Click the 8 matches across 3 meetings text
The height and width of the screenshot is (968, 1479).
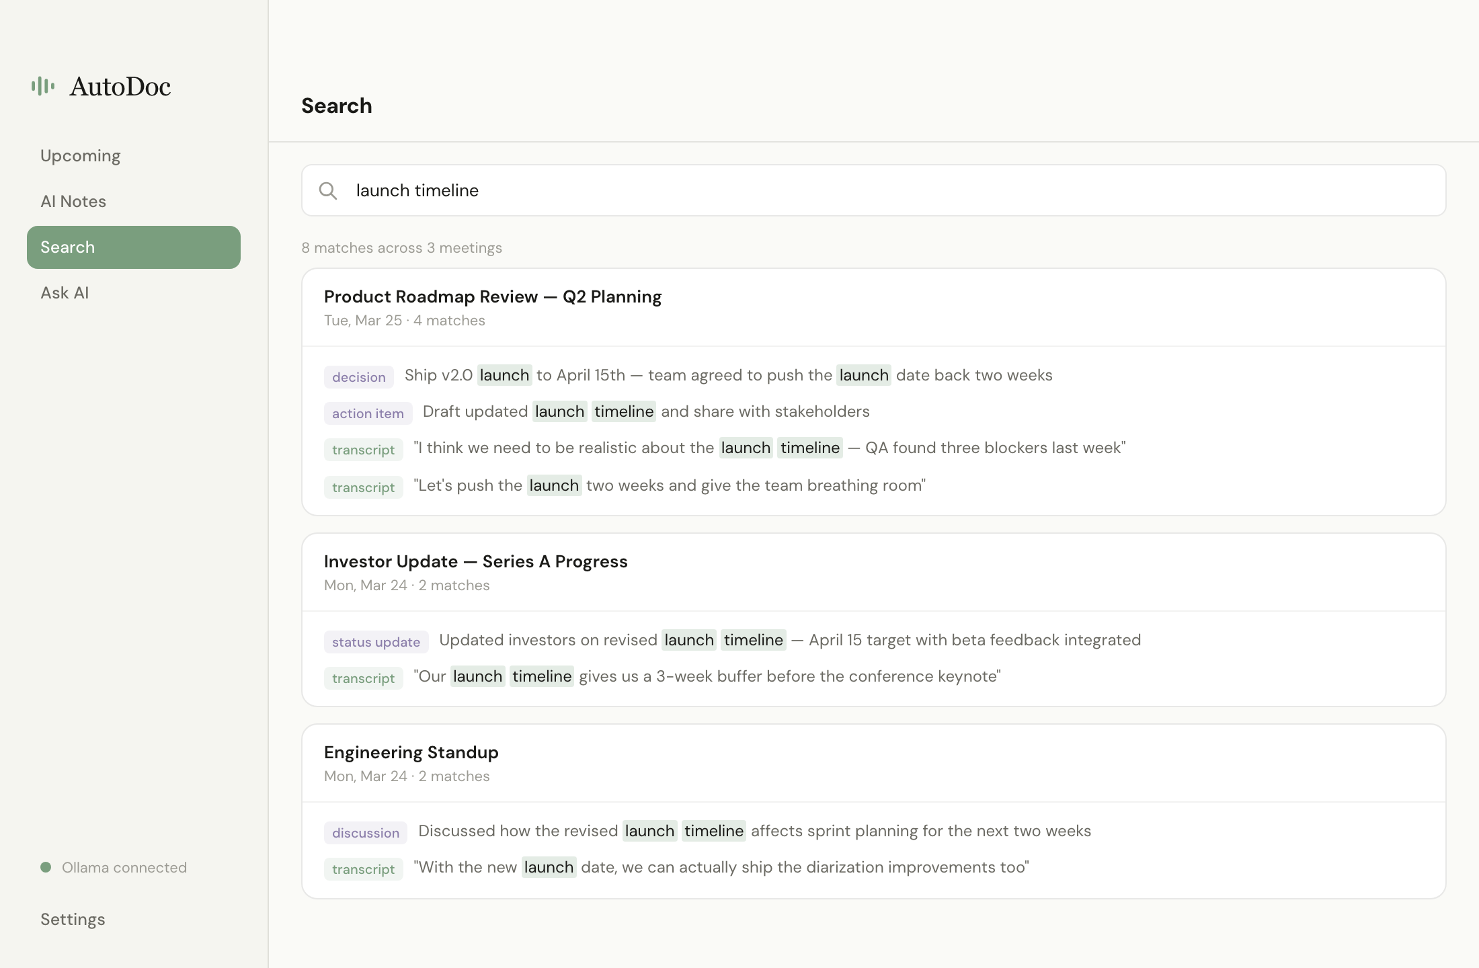click(401, 247)
